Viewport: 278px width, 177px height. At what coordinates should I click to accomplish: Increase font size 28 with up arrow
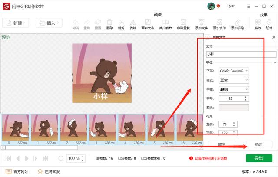(x=245, y=97)
